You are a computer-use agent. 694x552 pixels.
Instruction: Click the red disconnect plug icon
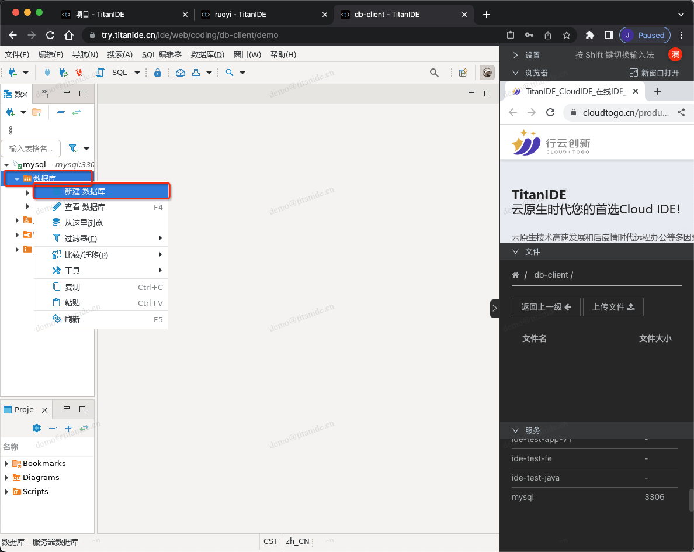79,73
